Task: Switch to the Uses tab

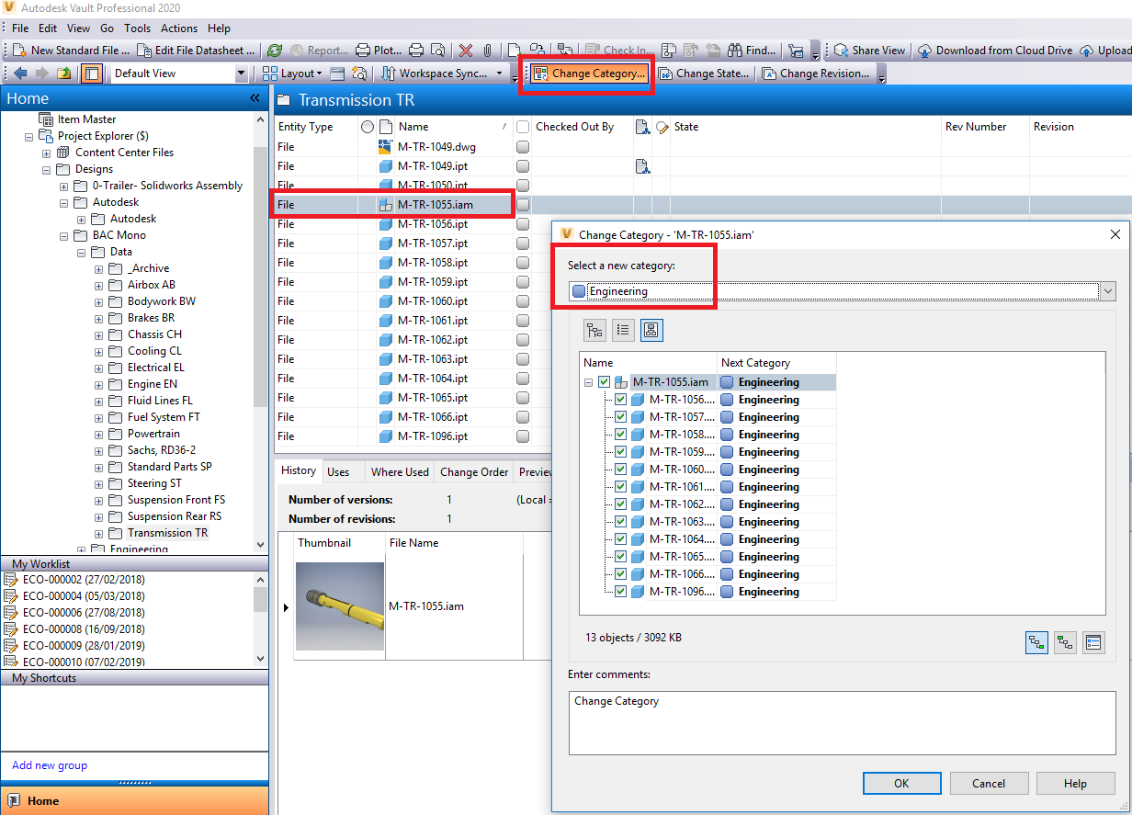Action: pos(338,471)
